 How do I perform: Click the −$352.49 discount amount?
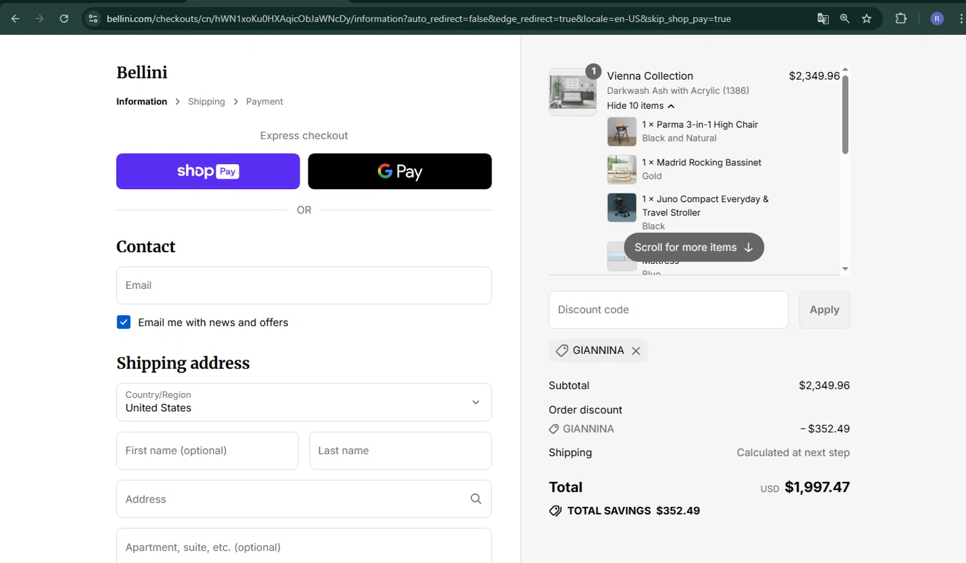(x=825, y=429)
